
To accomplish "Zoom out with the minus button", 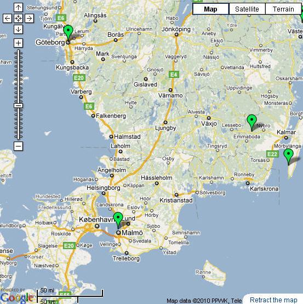I will (19, 146).
